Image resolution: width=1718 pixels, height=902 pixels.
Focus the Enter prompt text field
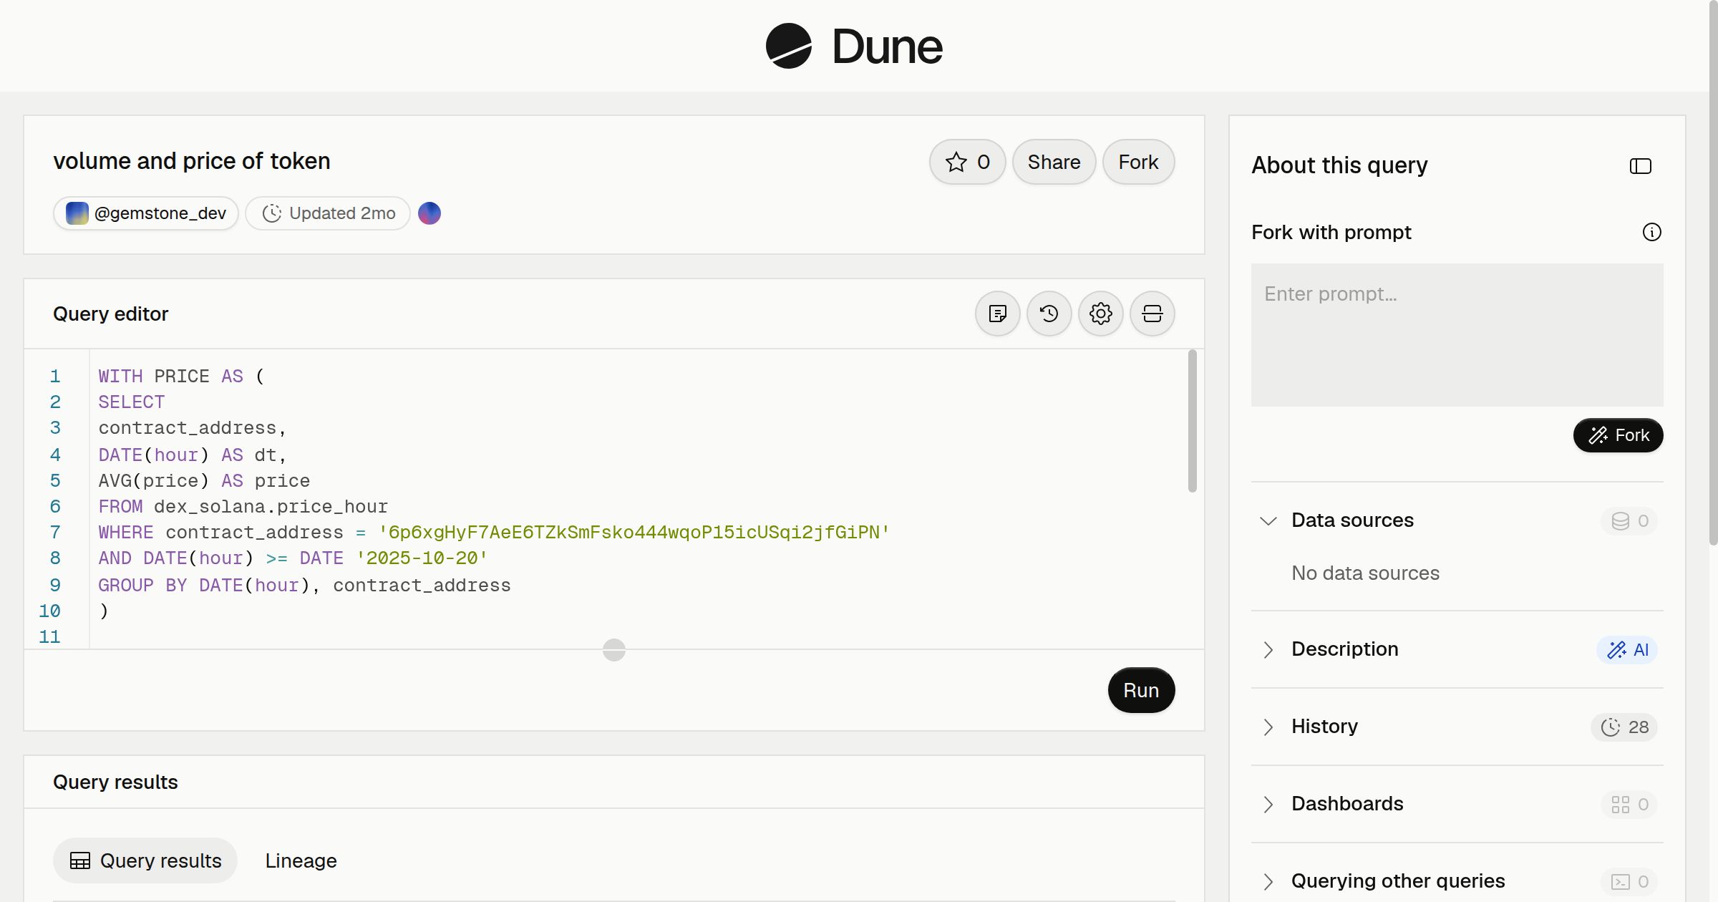pos(1457,335)
